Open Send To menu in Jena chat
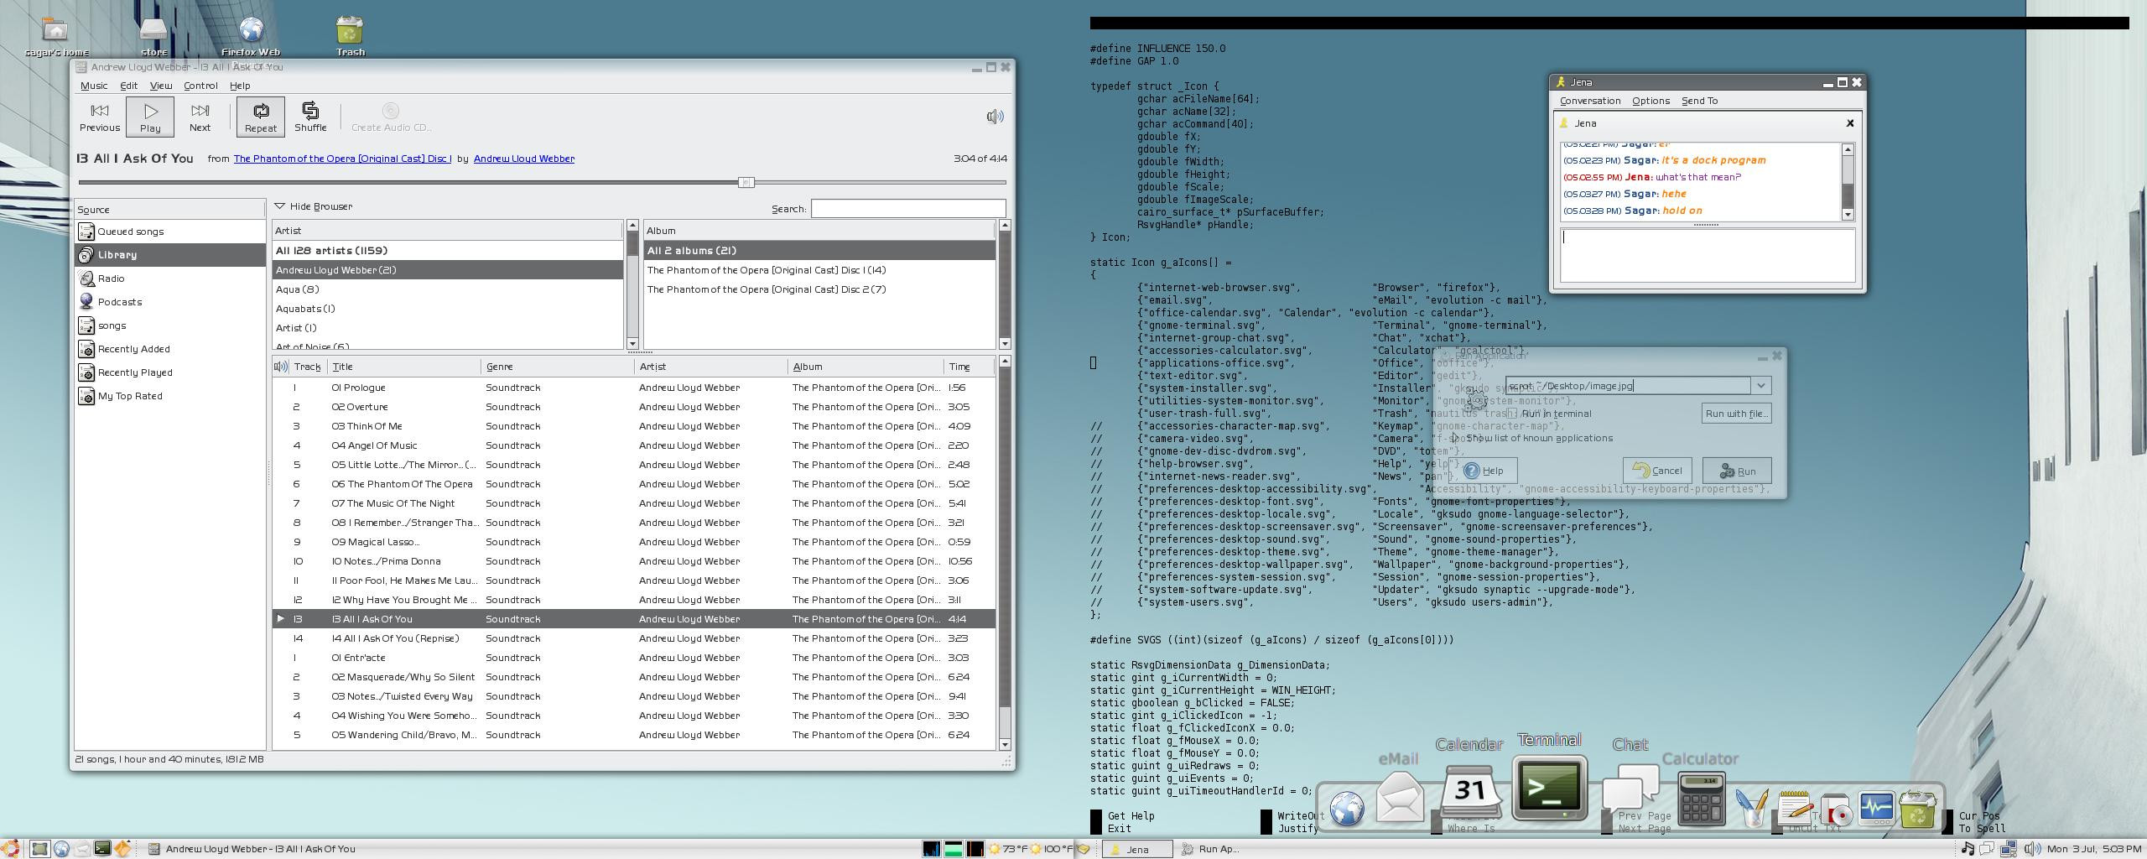The width and height of the screenshot is (2147, 859). click(x=1699, y=101)
